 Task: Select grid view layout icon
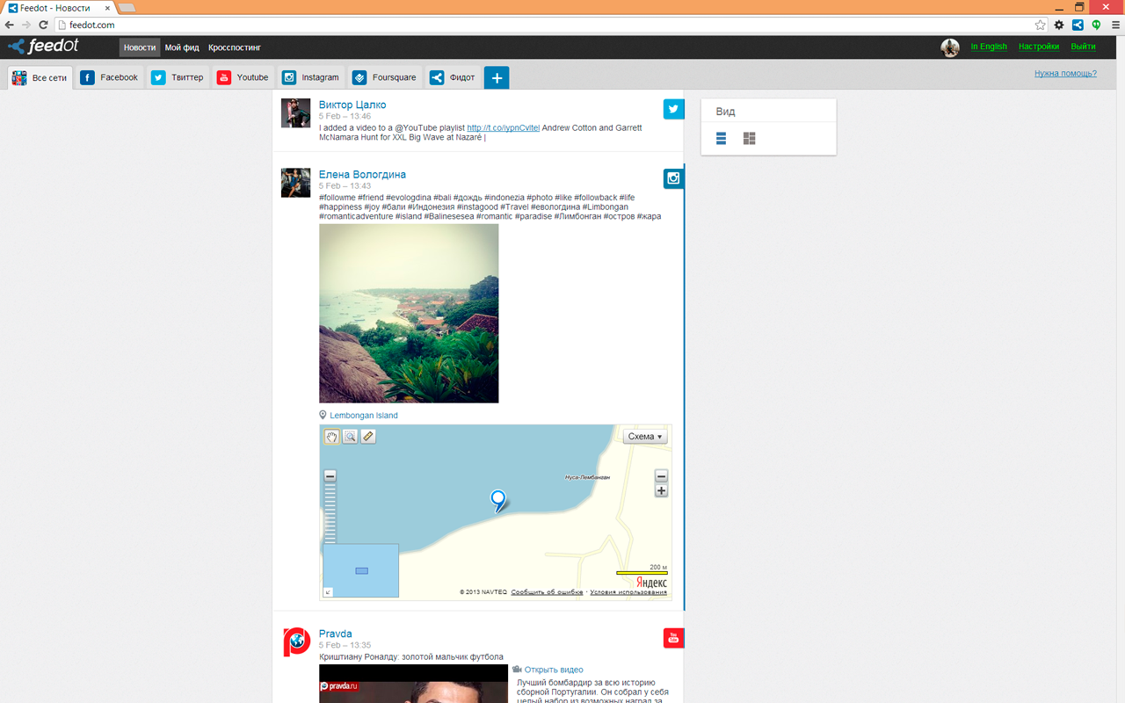[x=749, y=139]
